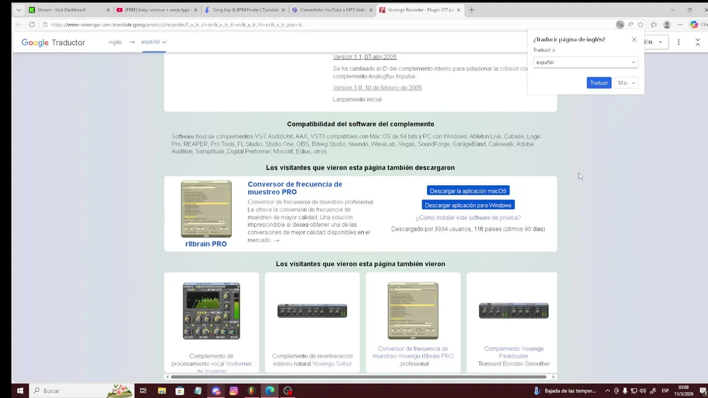This screenshot has width=708, height=398.
Task: Click Versión 1.0, 10 de febrero de 2005
Action: coord(377,88)
